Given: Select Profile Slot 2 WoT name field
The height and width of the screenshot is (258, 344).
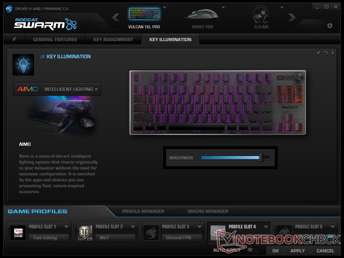Looking at the screenshot, I should click(x=115, y=238).
